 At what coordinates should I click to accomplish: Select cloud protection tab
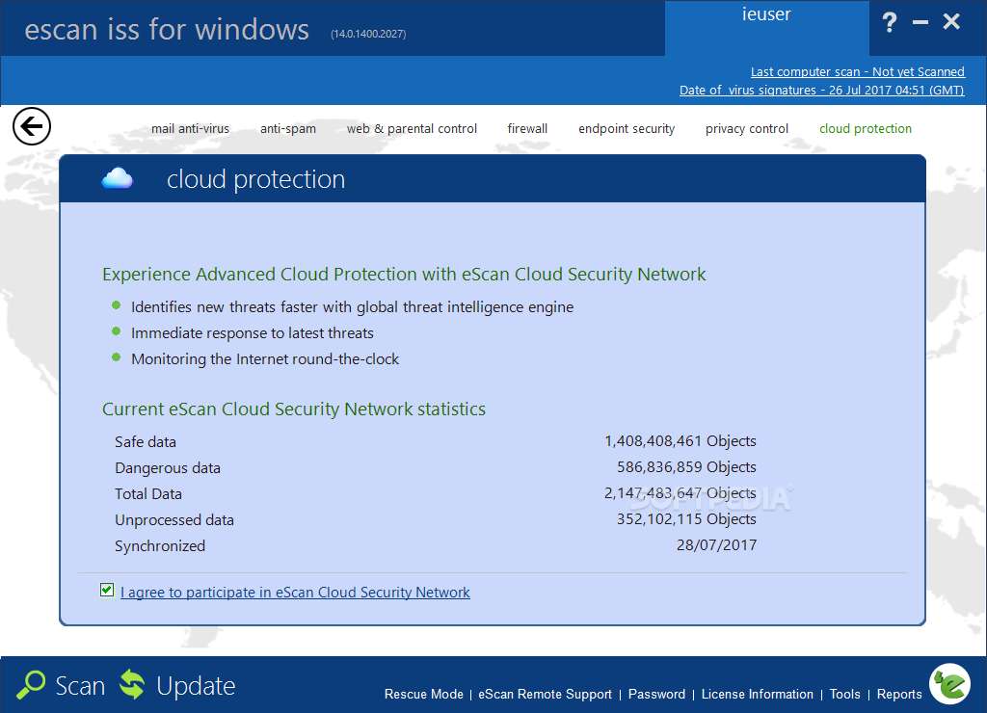click(x=866, y=128)
